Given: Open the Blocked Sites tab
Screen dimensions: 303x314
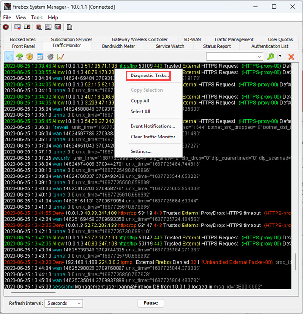Looking at the screenshot, I should pyautogui.click(x=23, y=39).
